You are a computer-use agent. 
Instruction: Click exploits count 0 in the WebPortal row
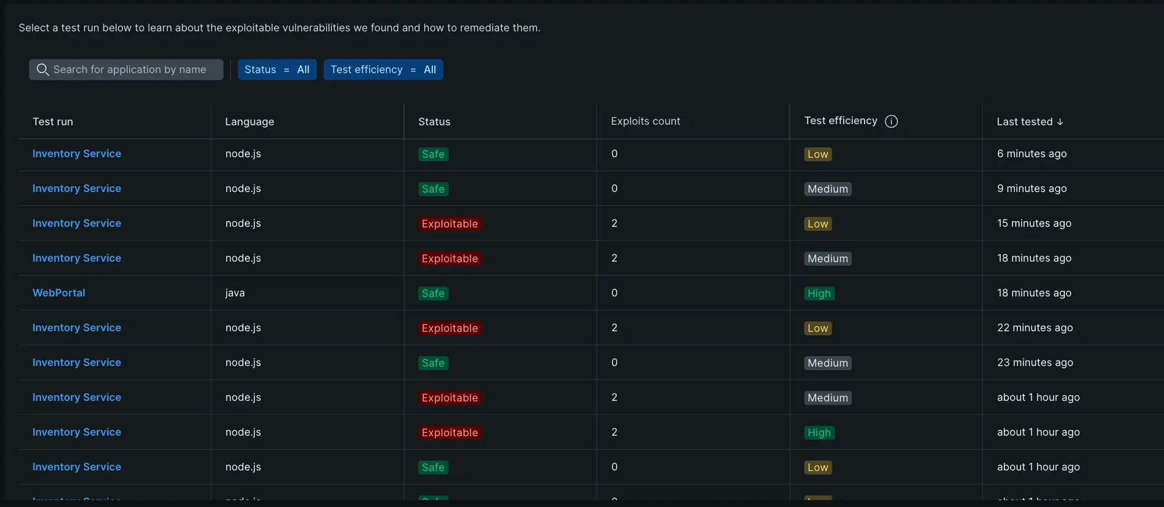[x=614, y=293]
